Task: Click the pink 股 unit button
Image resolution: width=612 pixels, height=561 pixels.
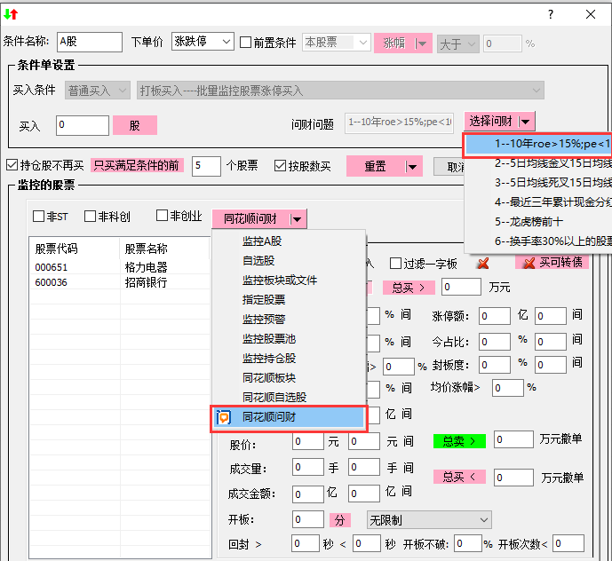Action: pyautogui.click(x=135, y=126)
